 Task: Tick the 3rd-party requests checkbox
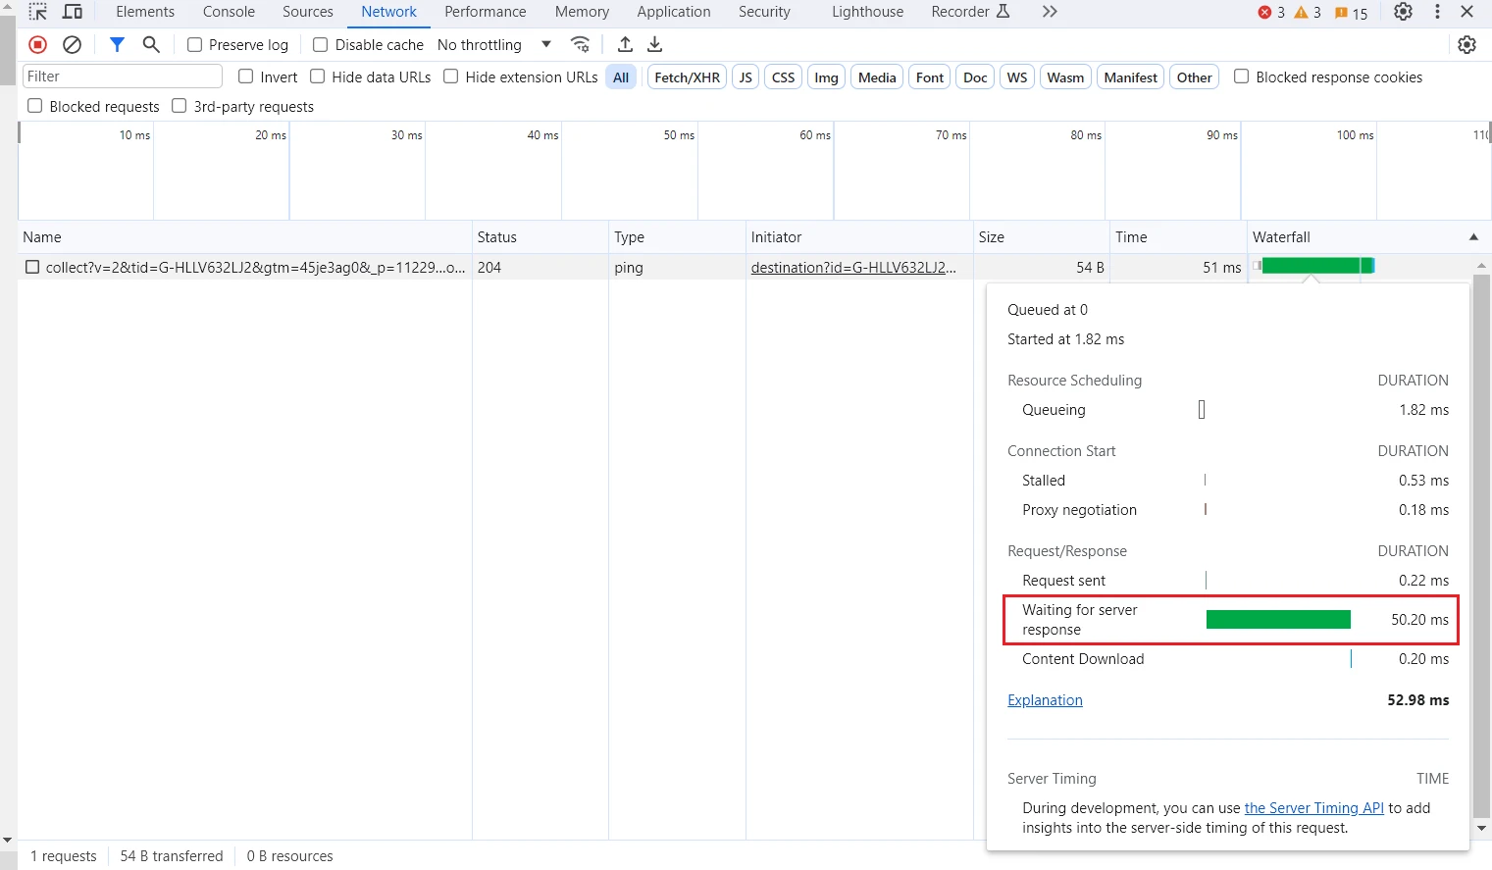point(180,106)
